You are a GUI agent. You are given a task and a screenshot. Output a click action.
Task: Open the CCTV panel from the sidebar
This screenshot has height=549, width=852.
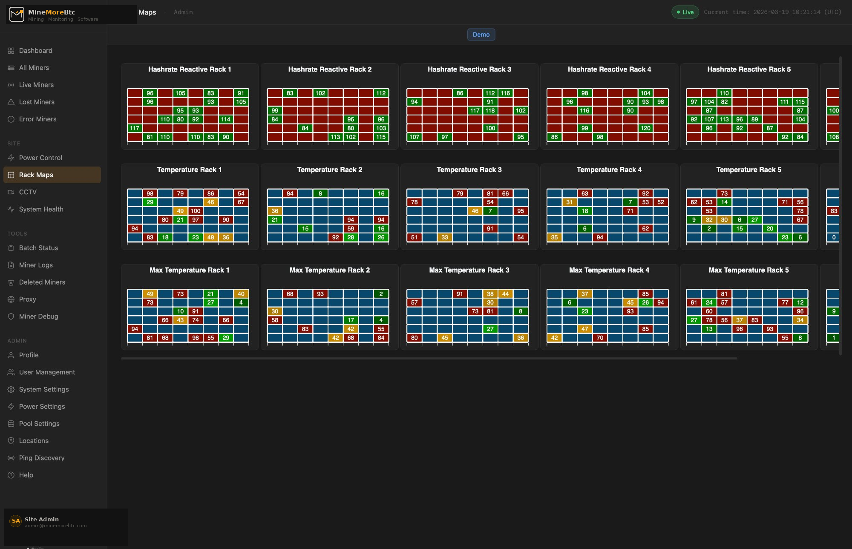click(28, 192)
